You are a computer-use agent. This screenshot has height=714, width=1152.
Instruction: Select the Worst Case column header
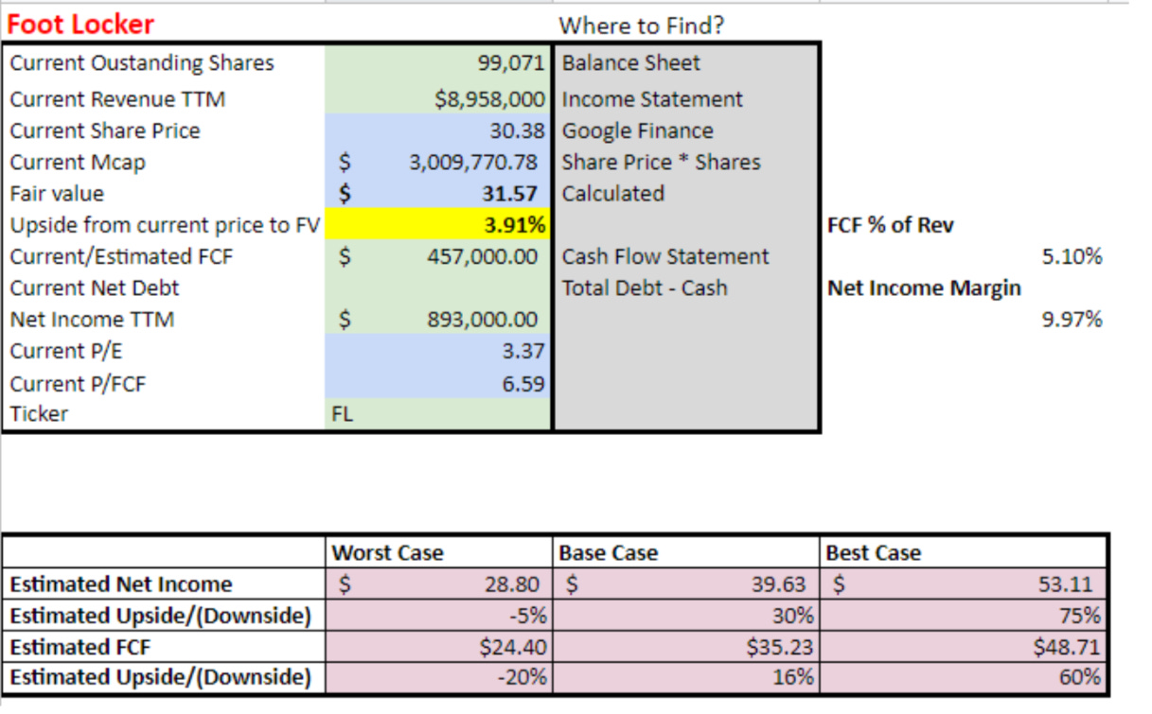(x=439, y=553)
